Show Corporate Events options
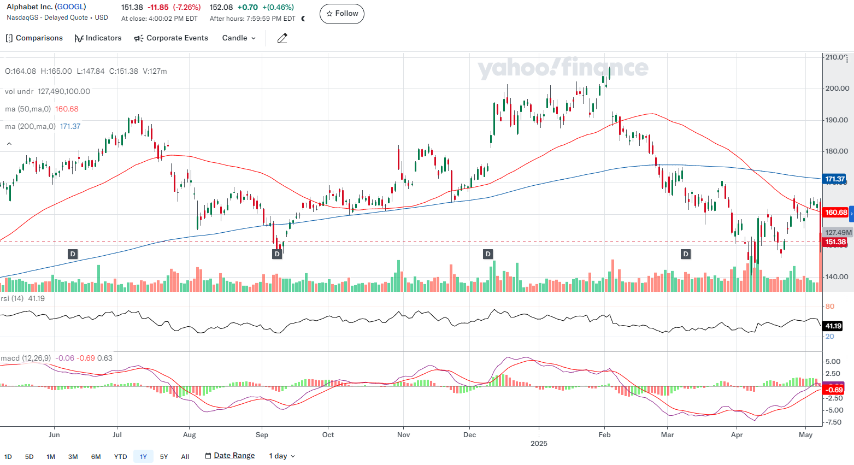 tap(171, 38)
